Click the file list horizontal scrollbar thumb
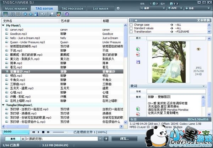 point(17,126)
